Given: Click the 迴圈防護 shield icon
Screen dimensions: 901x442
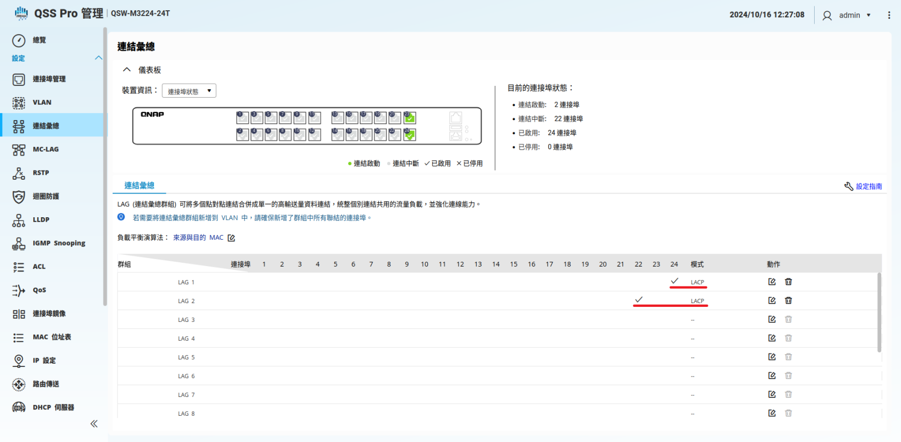Looking at the screenshot, I should [x=19, y=196].
